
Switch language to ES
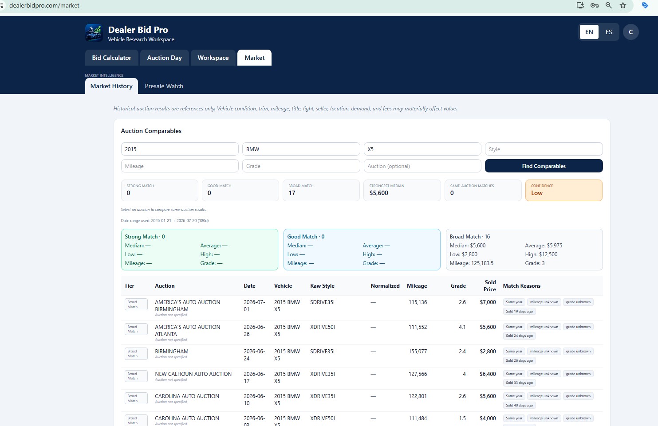pyautogui.click(x=609, y=32)
